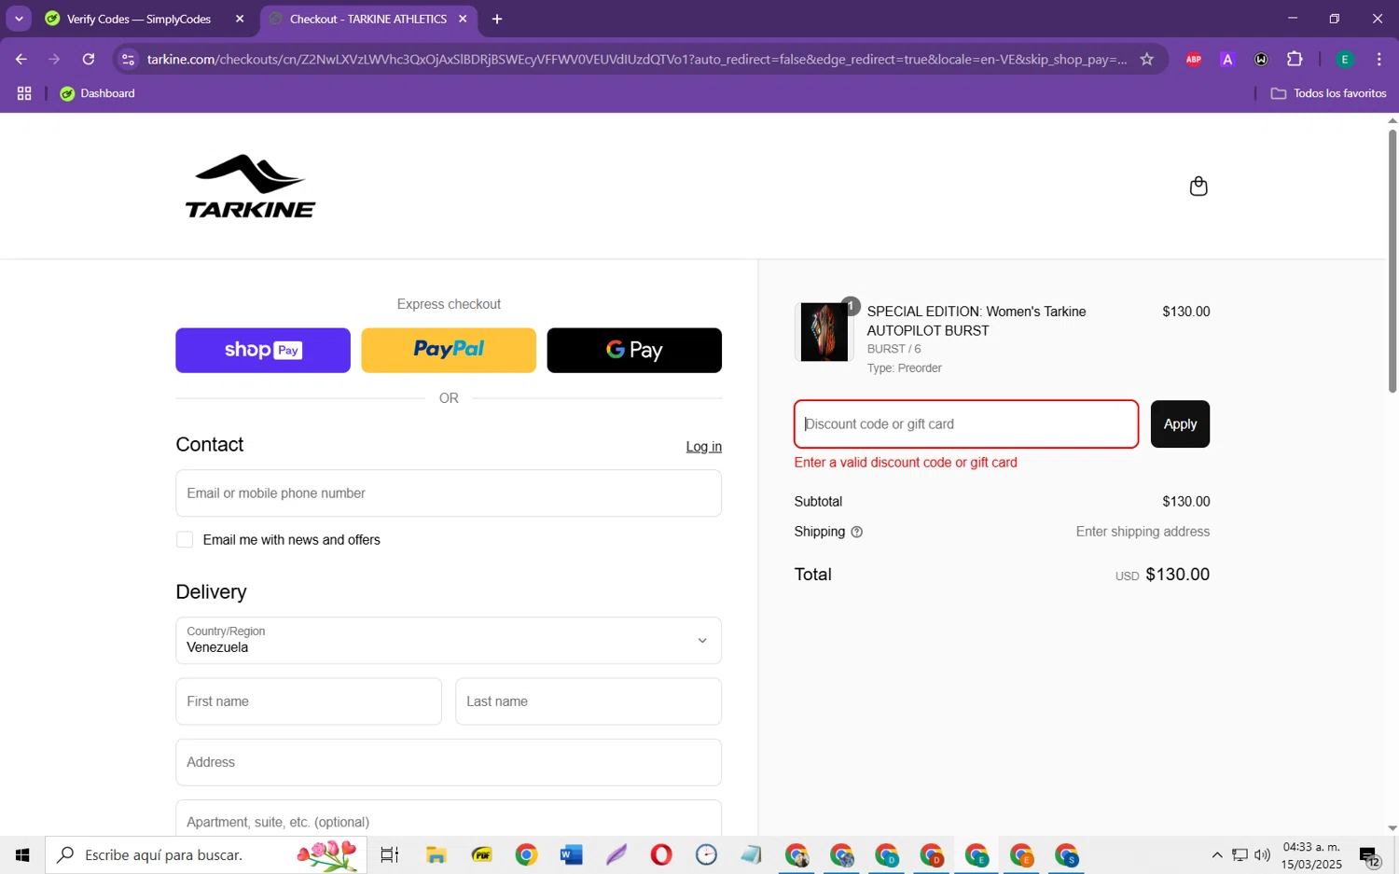View site information icon in address bar
Screen dimensions: 1399x874
pyautogui.click(x=129, y=59)
